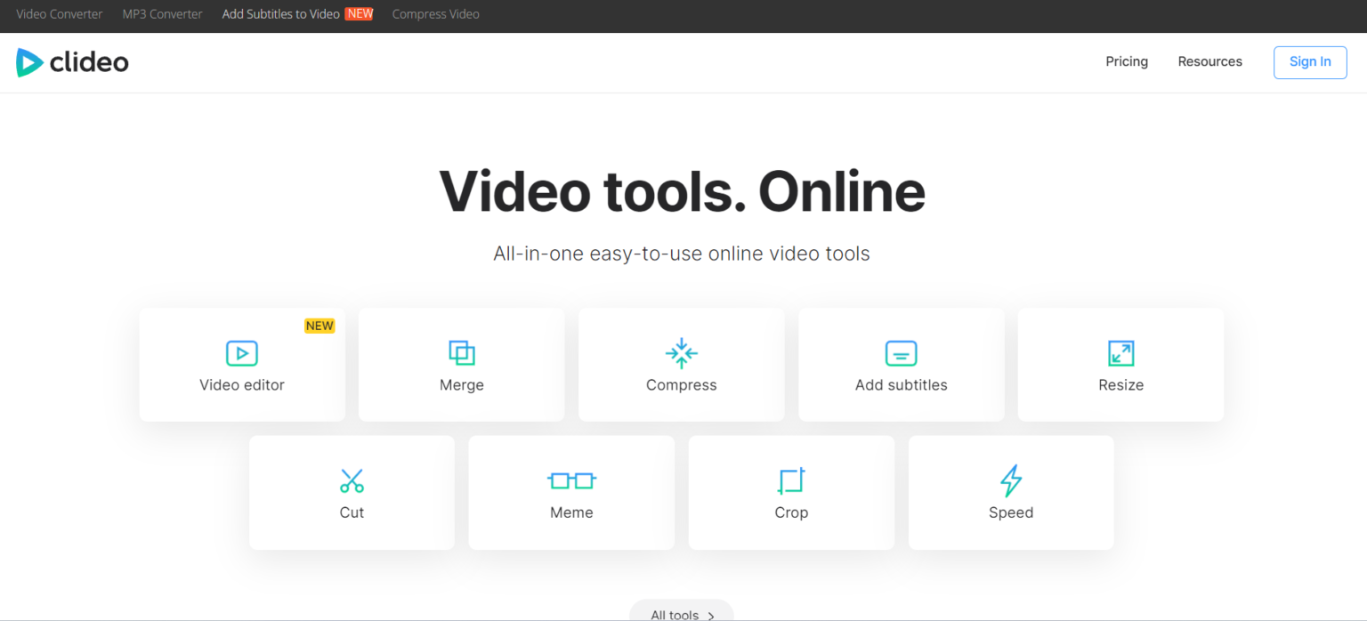This screenshot has width=1367, height=621.
Task: Open the Meme maker tool
Action: [x=570, y=493]
